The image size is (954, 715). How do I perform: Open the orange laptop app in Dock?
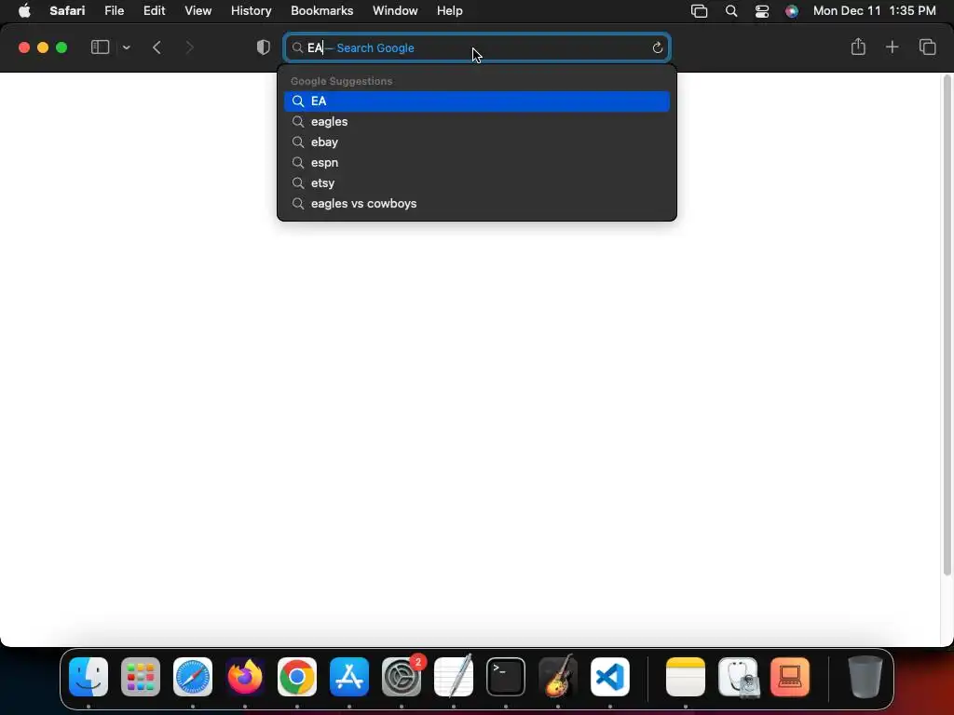(790, 677)
